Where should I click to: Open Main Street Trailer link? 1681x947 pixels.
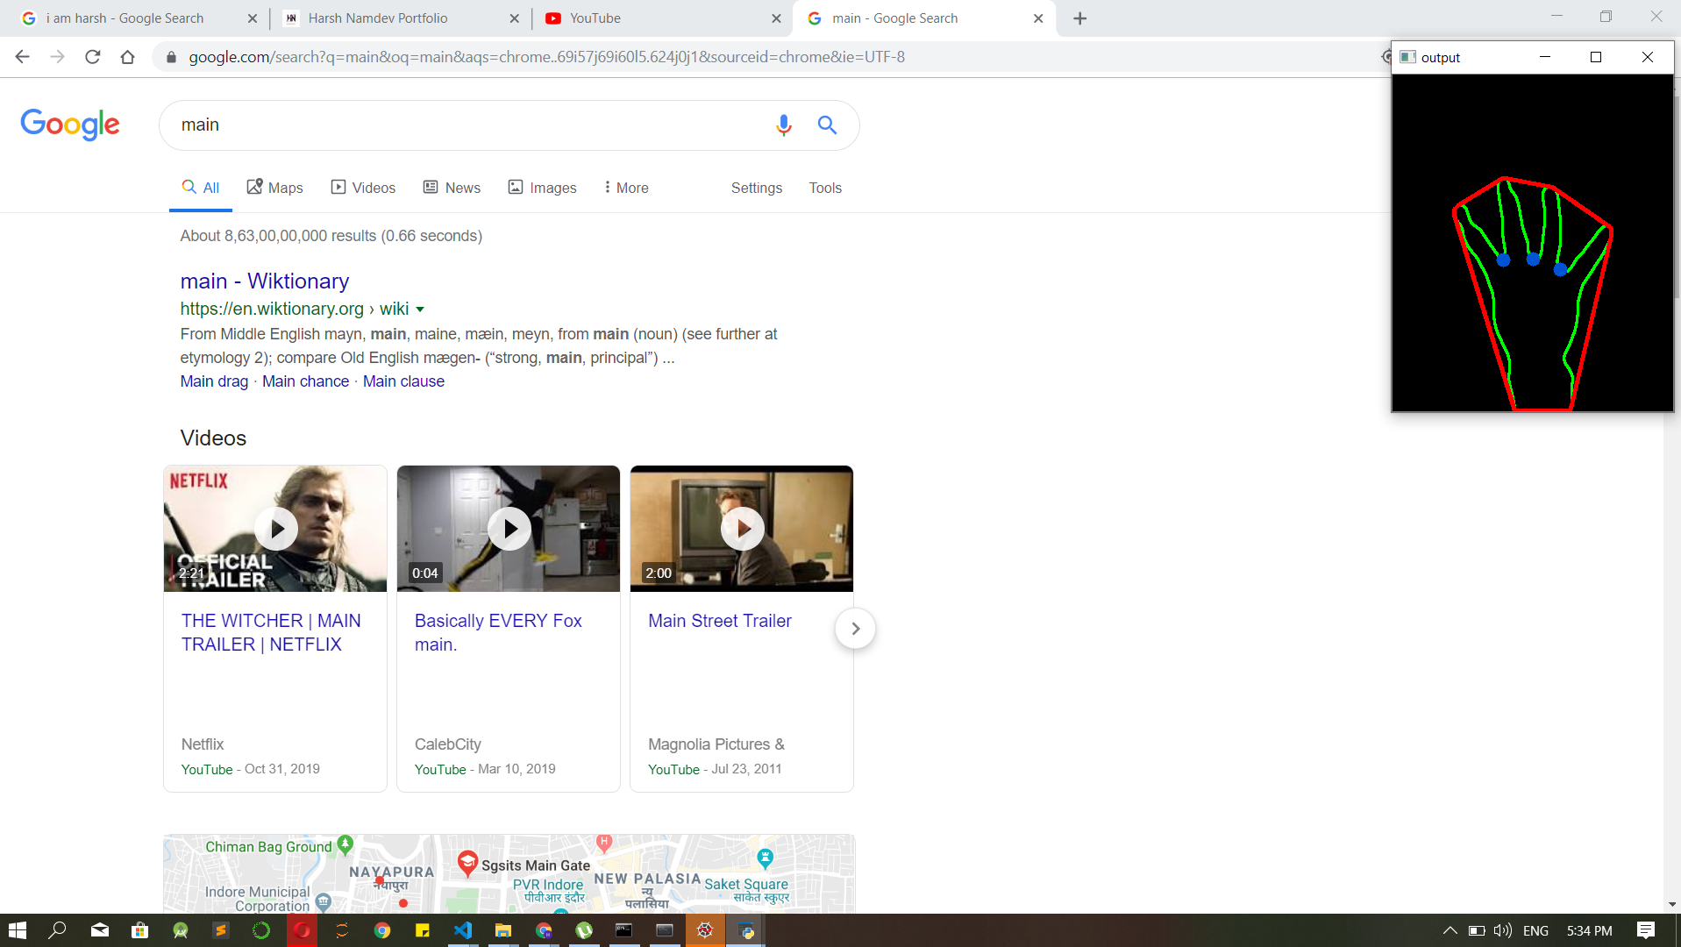720,621
